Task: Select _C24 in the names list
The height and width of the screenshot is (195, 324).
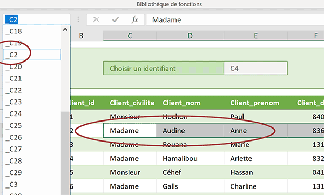Action: 32,114
